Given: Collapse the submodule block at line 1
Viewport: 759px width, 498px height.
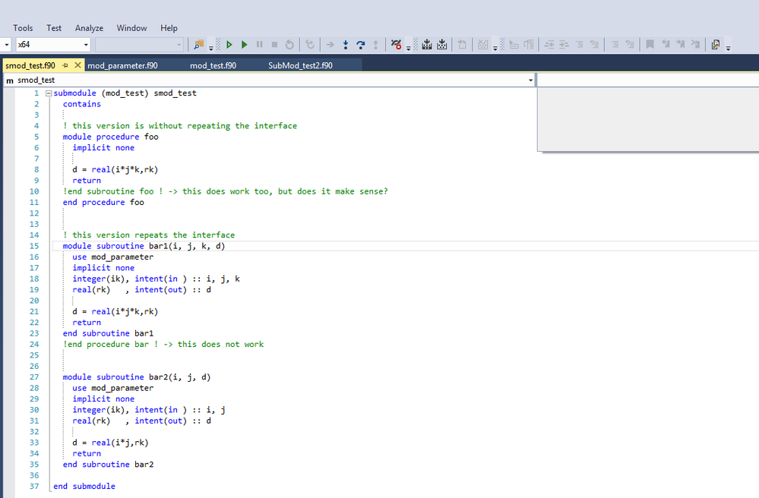Looking at the screenshot, I should [49, 93].
